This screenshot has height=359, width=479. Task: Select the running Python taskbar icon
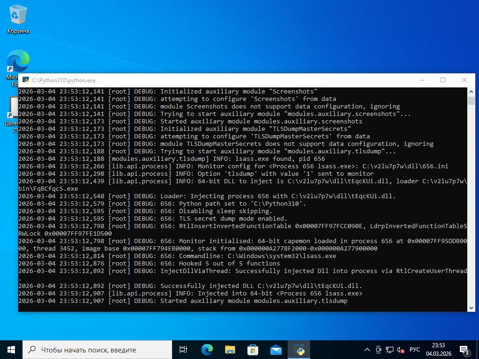299,350
